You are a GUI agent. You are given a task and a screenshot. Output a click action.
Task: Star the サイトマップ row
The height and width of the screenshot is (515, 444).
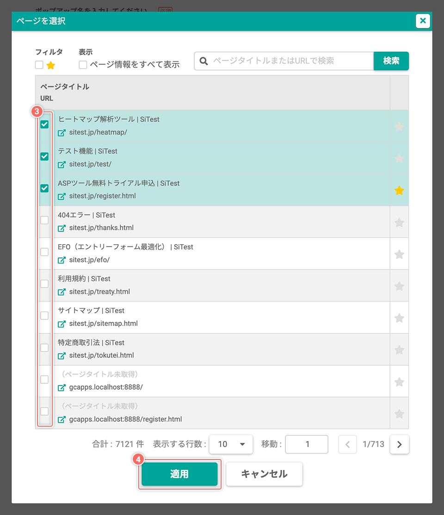point(399,318)
